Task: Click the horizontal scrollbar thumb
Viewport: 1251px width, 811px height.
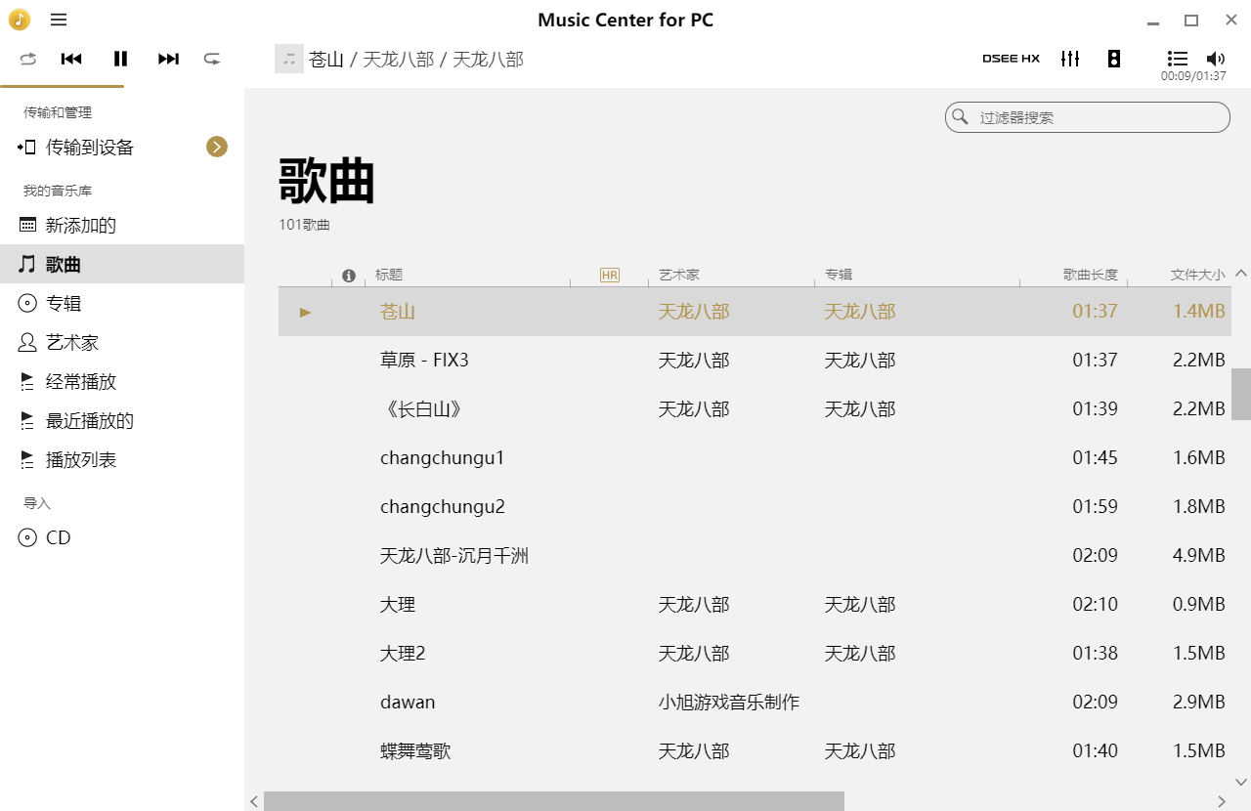Action: [554, 801]
